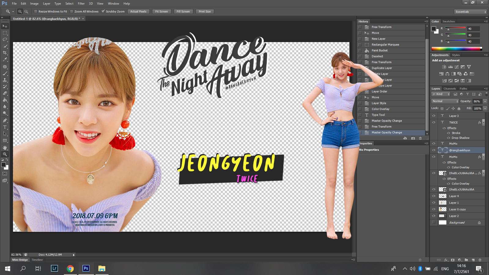
Task: Pick a color from the spectrum ramp
Action: (x=457, y=49)
